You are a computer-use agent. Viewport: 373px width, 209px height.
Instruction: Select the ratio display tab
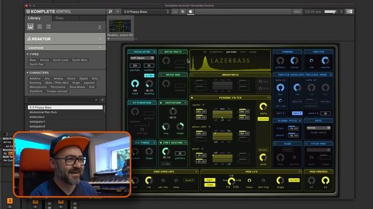pyautogui.click(x=243, y=52)
